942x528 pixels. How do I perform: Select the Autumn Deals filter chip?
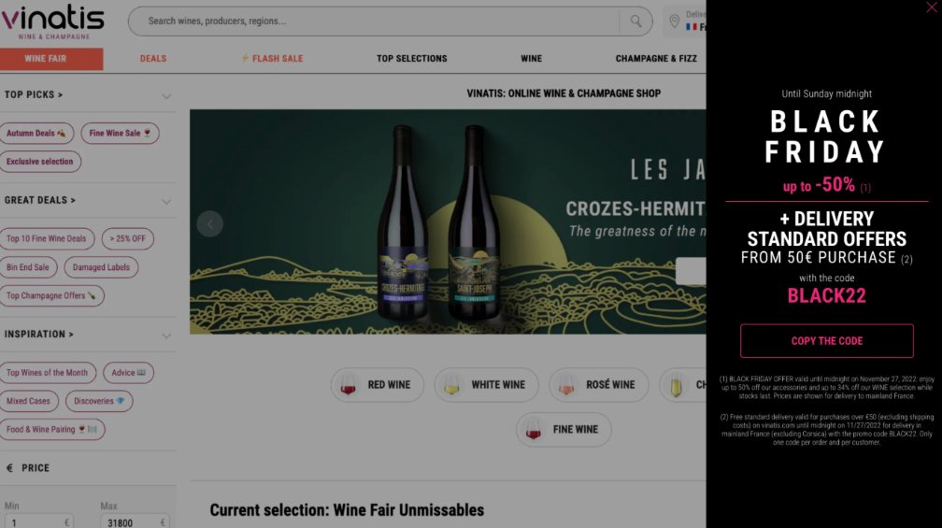[x=36, y=134]
